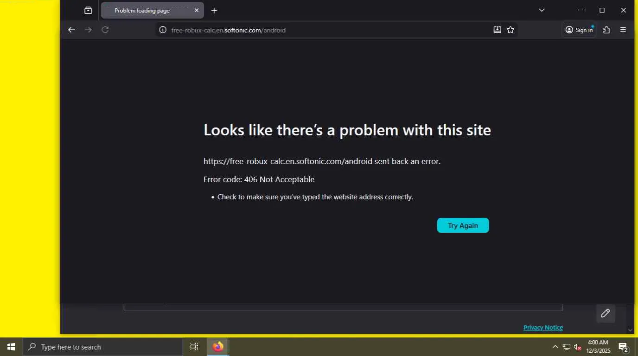Open the Privacy Notice link
638x356 pixels.
pyautogui.click(x=543, y=327)
